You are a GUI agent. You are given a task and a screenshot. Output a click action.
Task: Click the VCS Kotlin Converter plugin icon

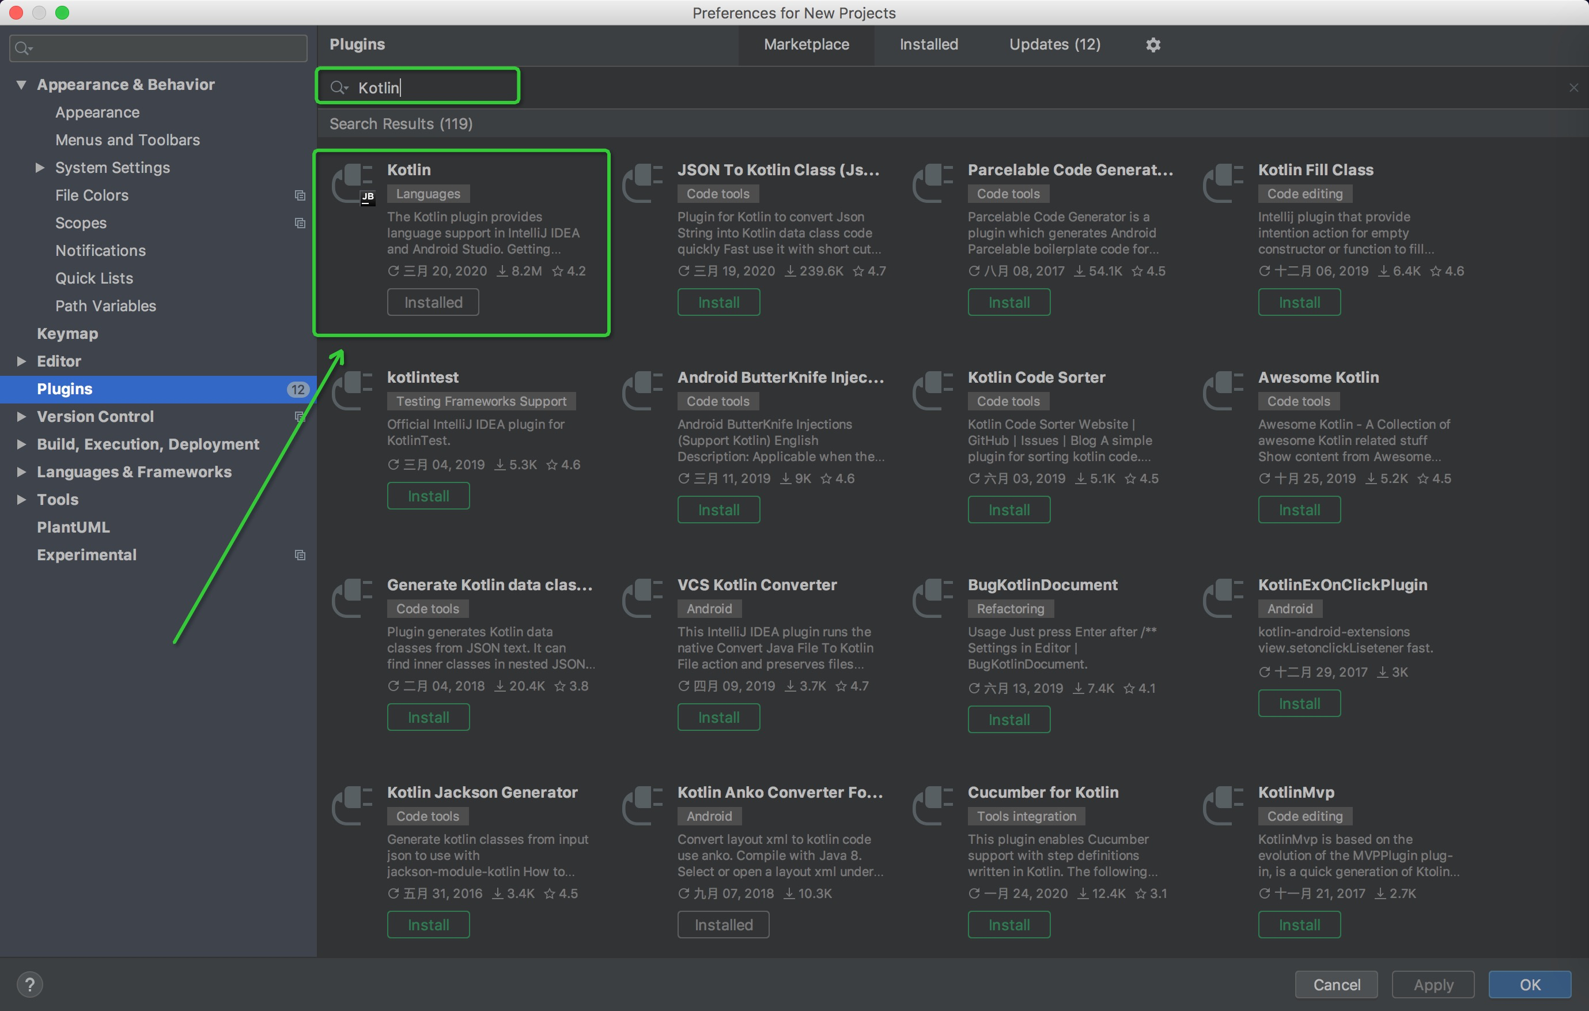643,598
